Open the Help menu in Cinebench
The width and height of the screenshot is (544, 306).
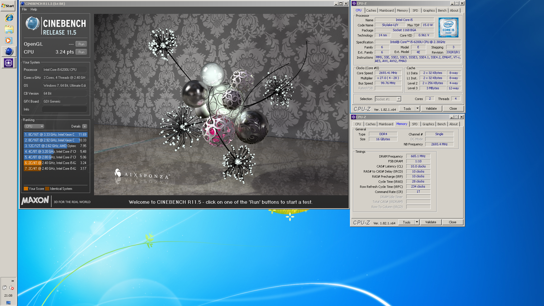coord(34,9)
